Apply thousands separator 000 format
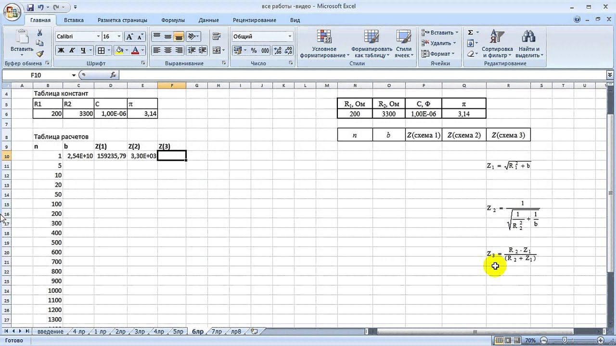616x346 pixels. (265, 50)
